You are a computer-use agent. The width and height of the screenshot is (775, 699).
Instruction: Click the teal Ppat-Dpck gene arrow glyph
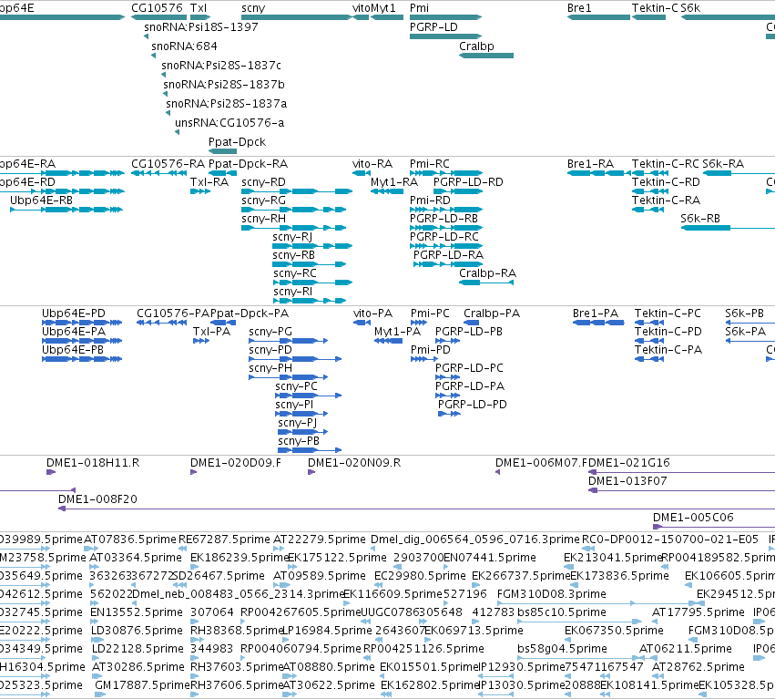click(x=222, y=151)
